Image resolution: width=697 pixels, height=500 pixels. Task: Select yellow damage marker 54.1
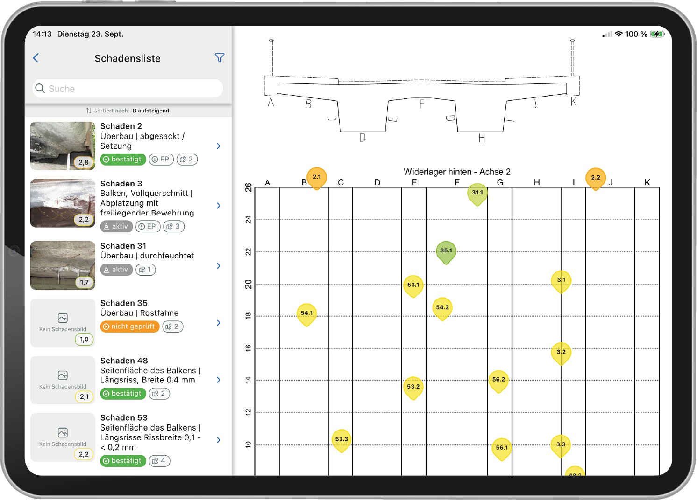pos(306,314)
